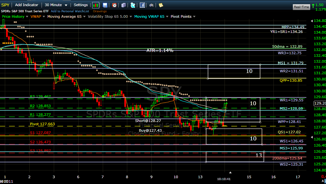Open the Drawings link

[x=100, y=11]
